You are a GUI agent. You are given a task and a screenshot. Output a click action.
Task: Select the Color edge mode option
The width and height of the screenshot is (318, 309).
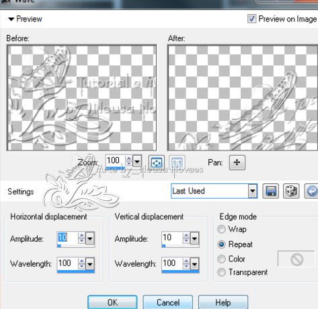click(221, 259)
